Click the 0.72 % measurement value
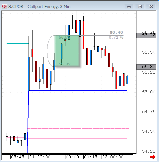The image size is (159, 162). pyautogui.click(x=116, y=37)
